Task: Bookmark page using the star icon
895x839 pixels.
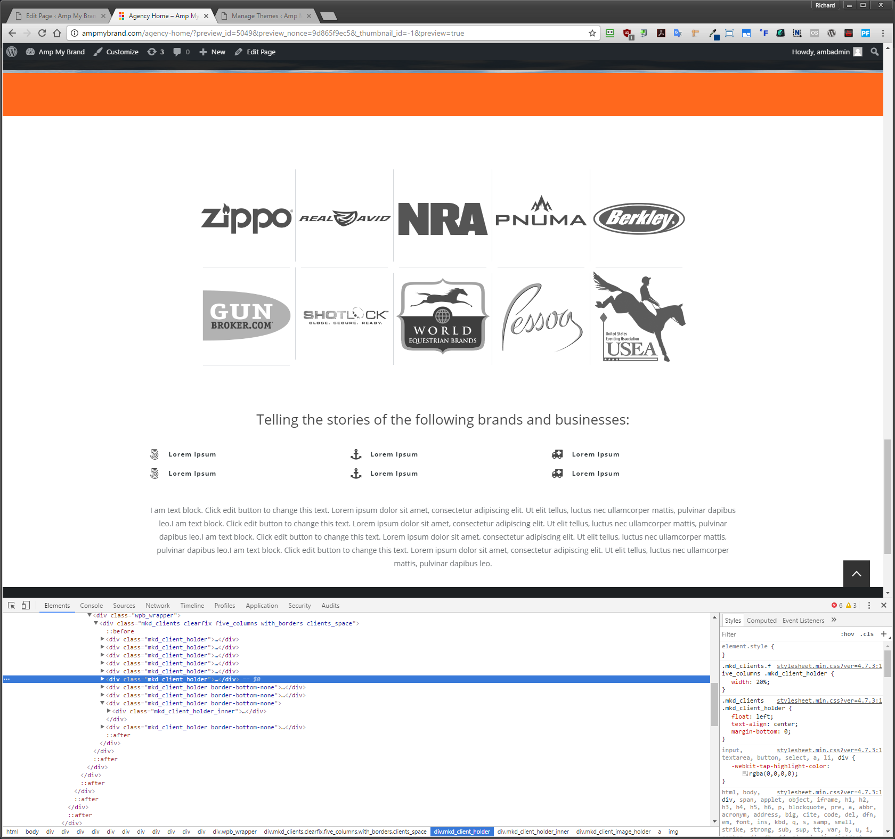Action: 592,33
